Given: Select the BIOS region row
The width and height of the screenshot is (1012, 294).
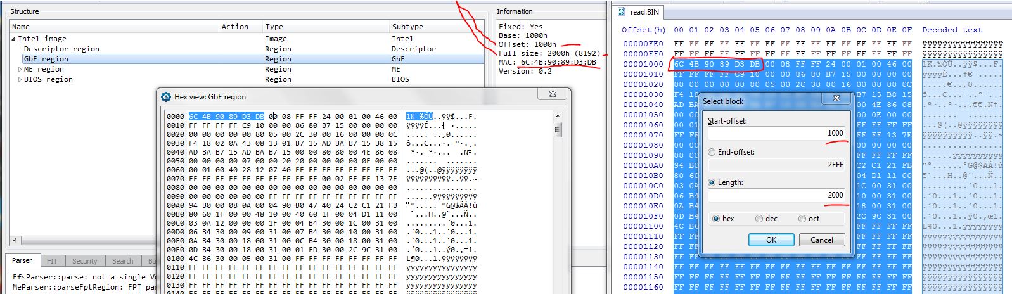Looking at the screenshot, I should [247, 79].
